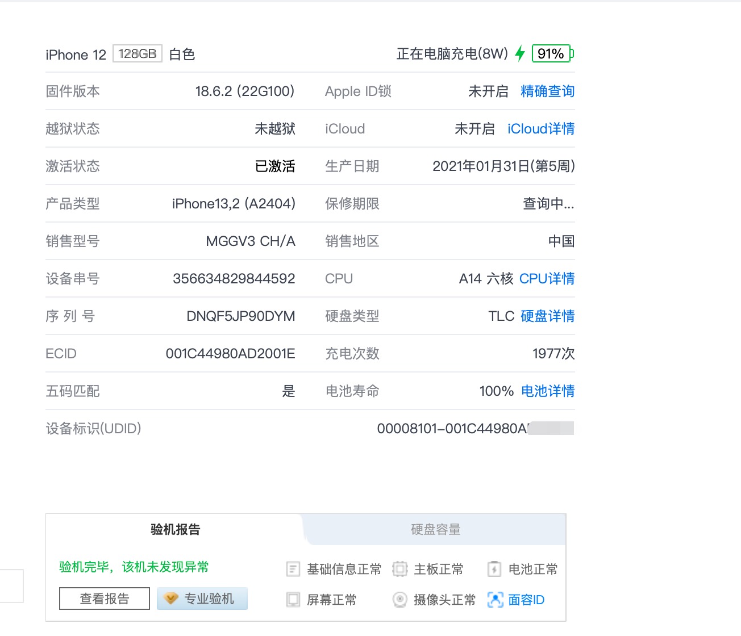Open the 电池详情 link
The height and width of the screenshot is (636, 741).
tap(547, 391)
